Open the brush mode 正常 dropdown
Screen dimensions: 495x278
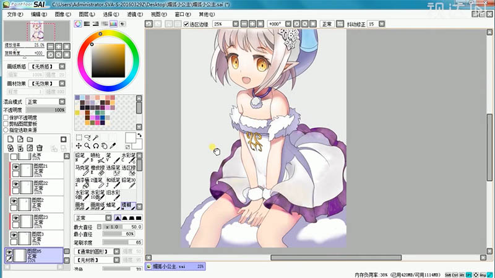(109, 218)
